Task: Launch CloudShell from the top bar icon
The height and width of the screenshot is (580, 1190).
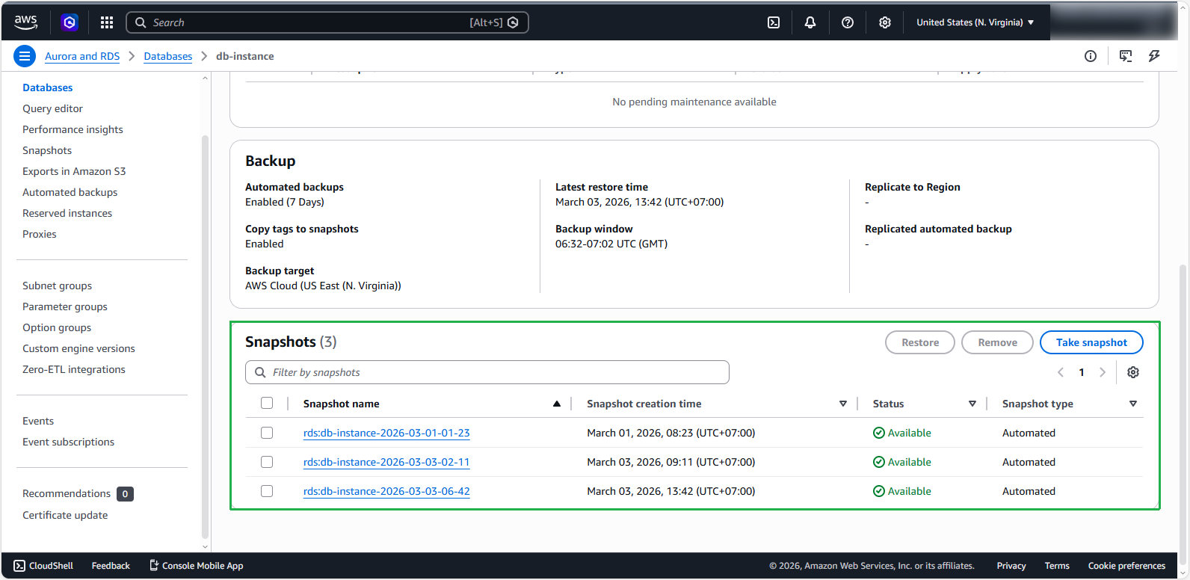Action: click(x=774, y=22)
